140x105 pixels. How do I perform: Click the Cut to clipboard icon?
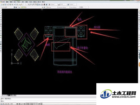coord(14,4)
